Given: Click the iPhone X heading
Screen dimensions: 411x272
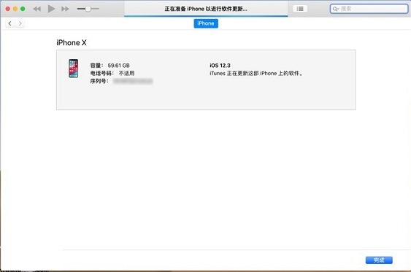Looking at the screenshot, I should click(72, 43).
